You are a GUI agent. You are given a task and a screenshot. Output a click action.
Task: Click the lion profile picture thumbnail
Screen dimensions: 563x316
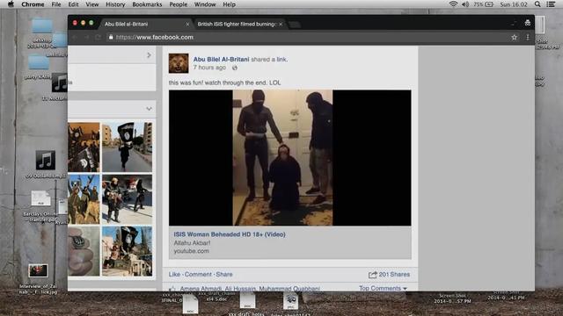pos(179,63)
